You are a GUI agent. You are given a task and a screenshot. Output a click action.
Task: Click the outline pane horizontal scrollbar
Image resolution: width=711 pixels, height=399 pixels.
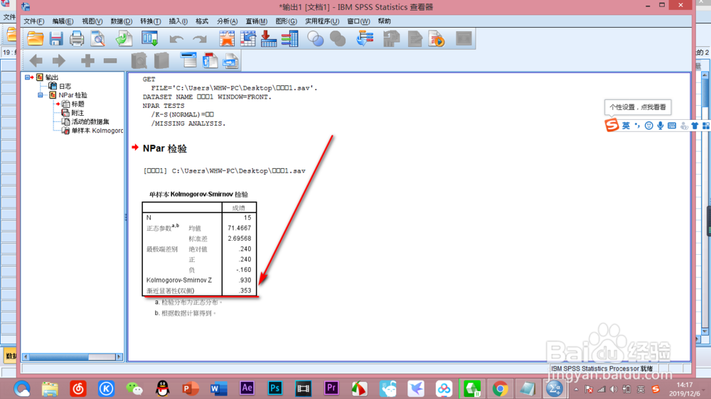[73, 357]
